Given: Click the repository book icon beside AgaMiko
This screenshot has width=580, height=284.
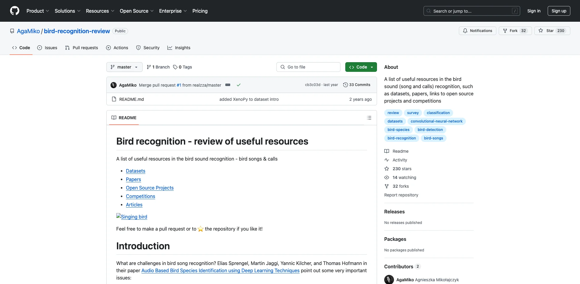Looking at the screenshot, I should 12,31.
